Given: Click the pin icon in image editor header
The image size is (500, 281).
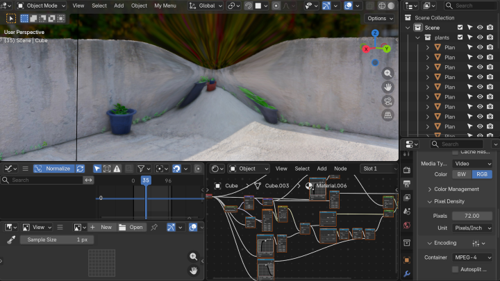Looking at the screenshot, I should (153, 227).
